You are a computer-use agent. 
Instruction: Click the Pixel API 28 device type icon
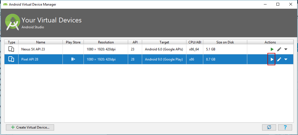(x=11, y=59)
